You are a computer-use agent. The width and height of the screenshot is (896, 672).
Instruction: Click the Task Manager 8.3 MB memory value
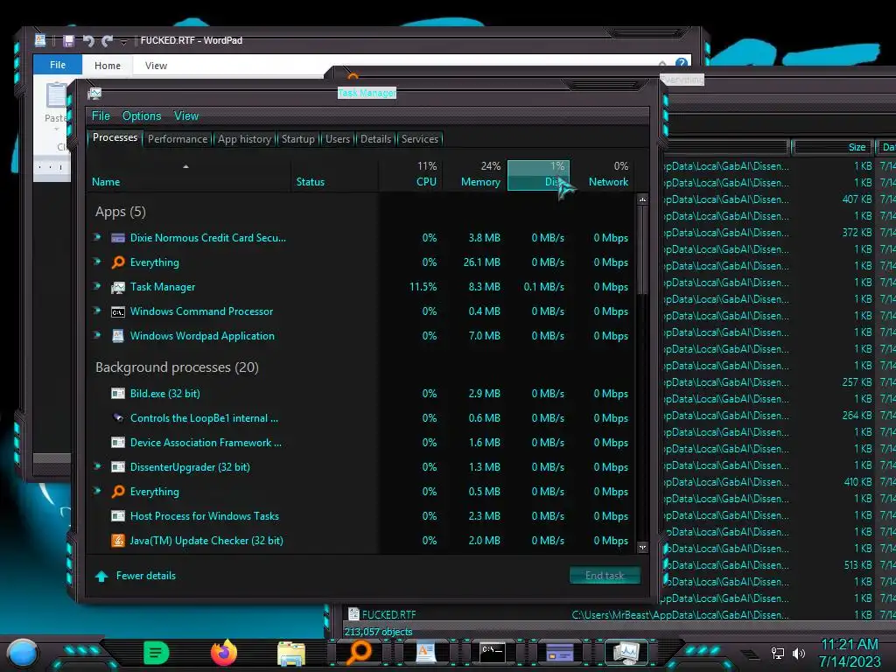tap(484, 287)
